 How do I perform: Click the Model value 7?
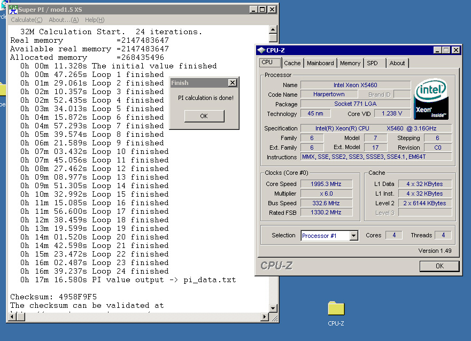pos(375,138)
